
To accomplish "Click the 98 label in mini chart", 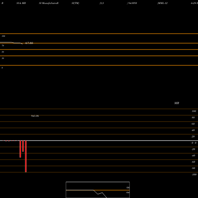I will tap(128, 188).
